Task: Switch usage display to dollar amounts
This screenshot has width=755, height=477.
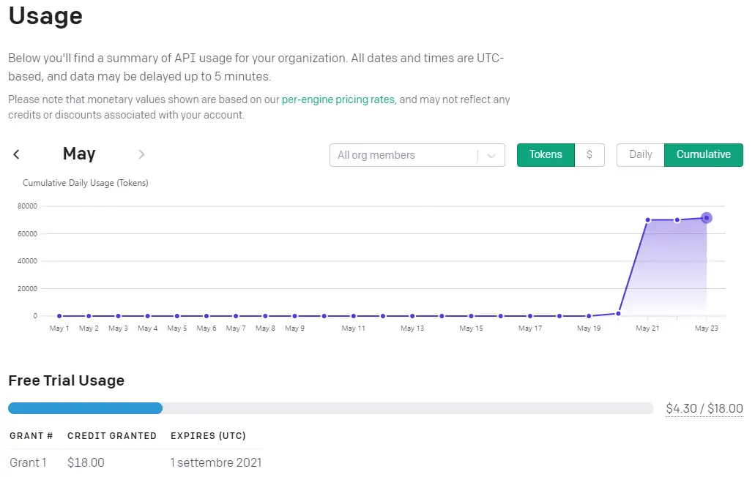Action: click(x=590, y=154)
